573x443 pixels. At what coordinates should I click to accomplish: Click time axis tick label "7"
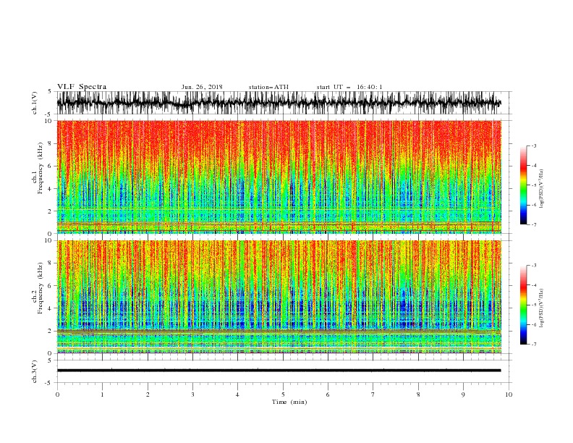point(373,395)
